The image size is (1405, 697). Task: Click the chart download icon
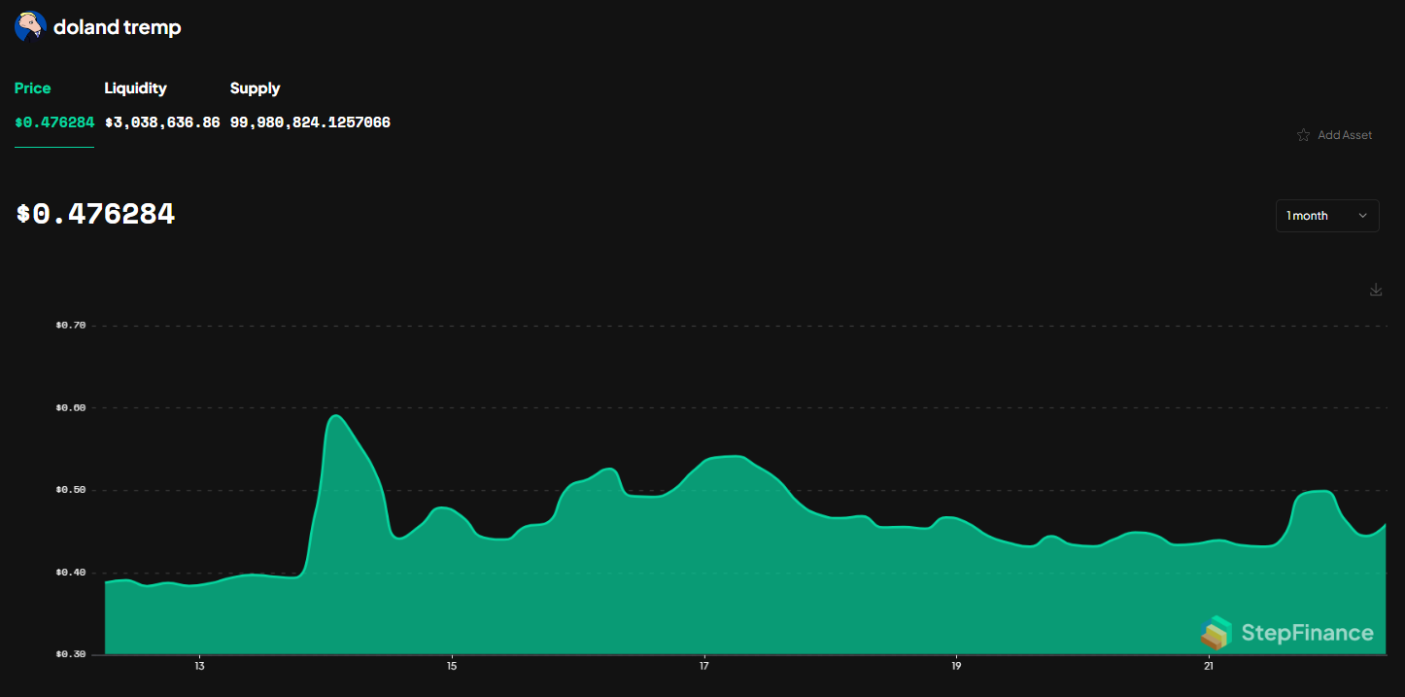(x=1375, y=289)
